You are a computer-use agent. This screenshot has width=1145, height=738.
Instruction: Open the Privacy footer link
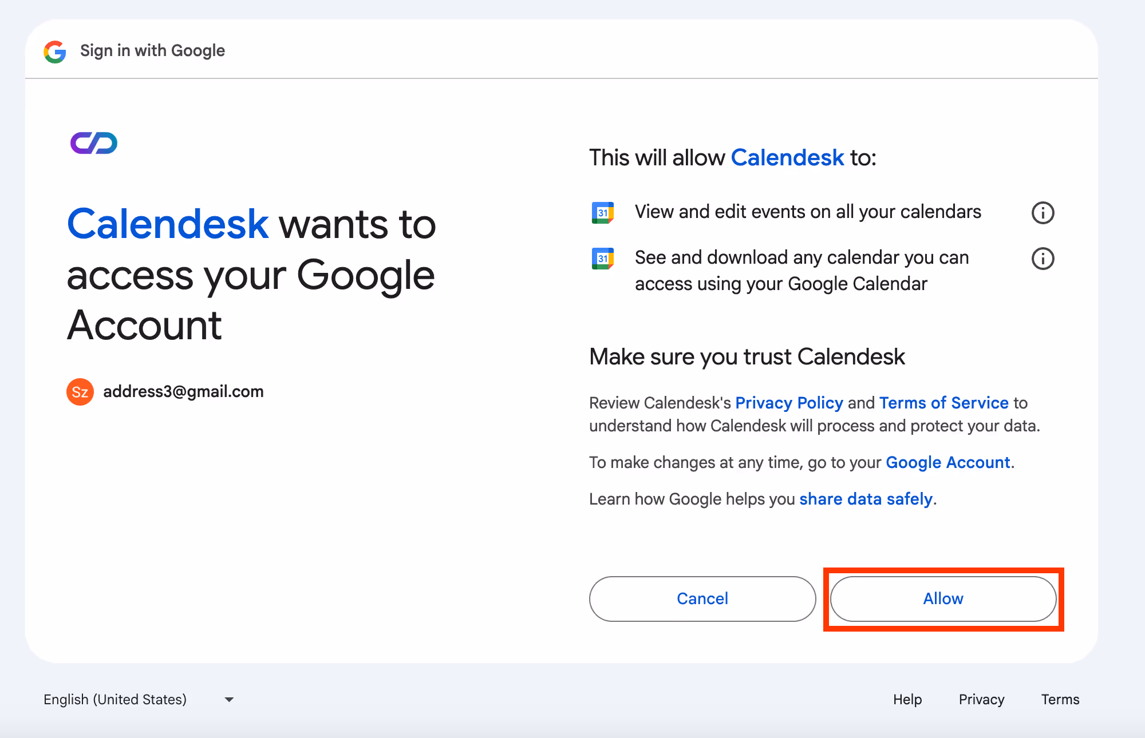981,700
